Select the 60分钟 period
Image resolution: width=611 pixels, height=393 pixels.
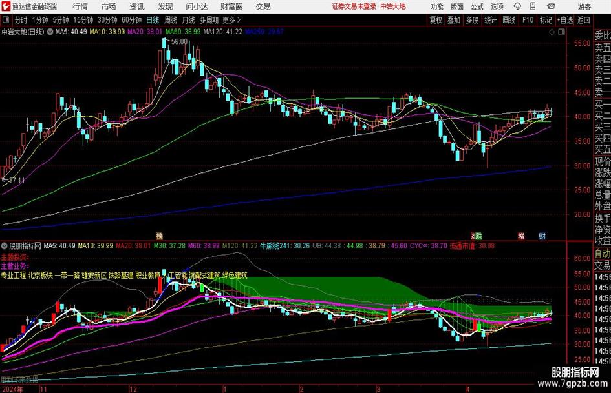[132, 20]
